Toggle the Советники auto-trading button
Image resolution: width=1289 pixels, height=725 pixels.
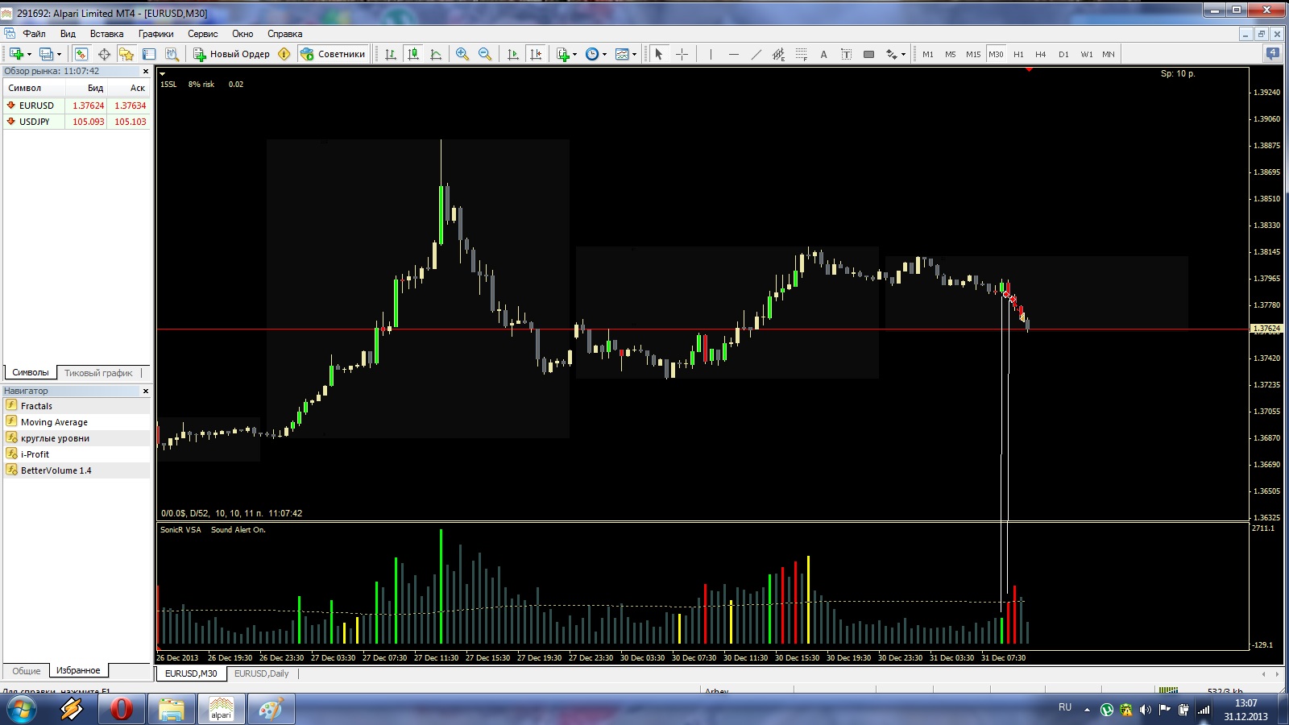click(333, 54)
